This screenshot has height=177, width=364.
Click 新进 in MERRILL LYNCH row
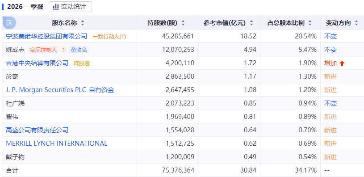tap(331, 143)
